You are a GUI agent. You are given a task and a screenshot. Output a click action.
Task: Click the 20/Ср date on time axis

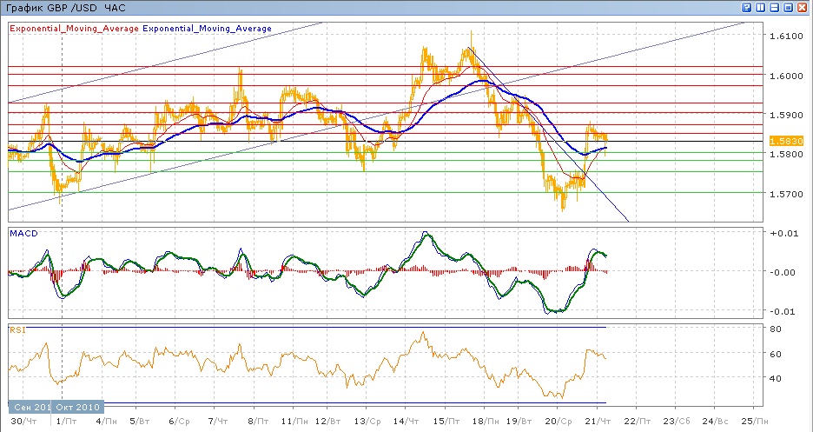pos(557,421)
